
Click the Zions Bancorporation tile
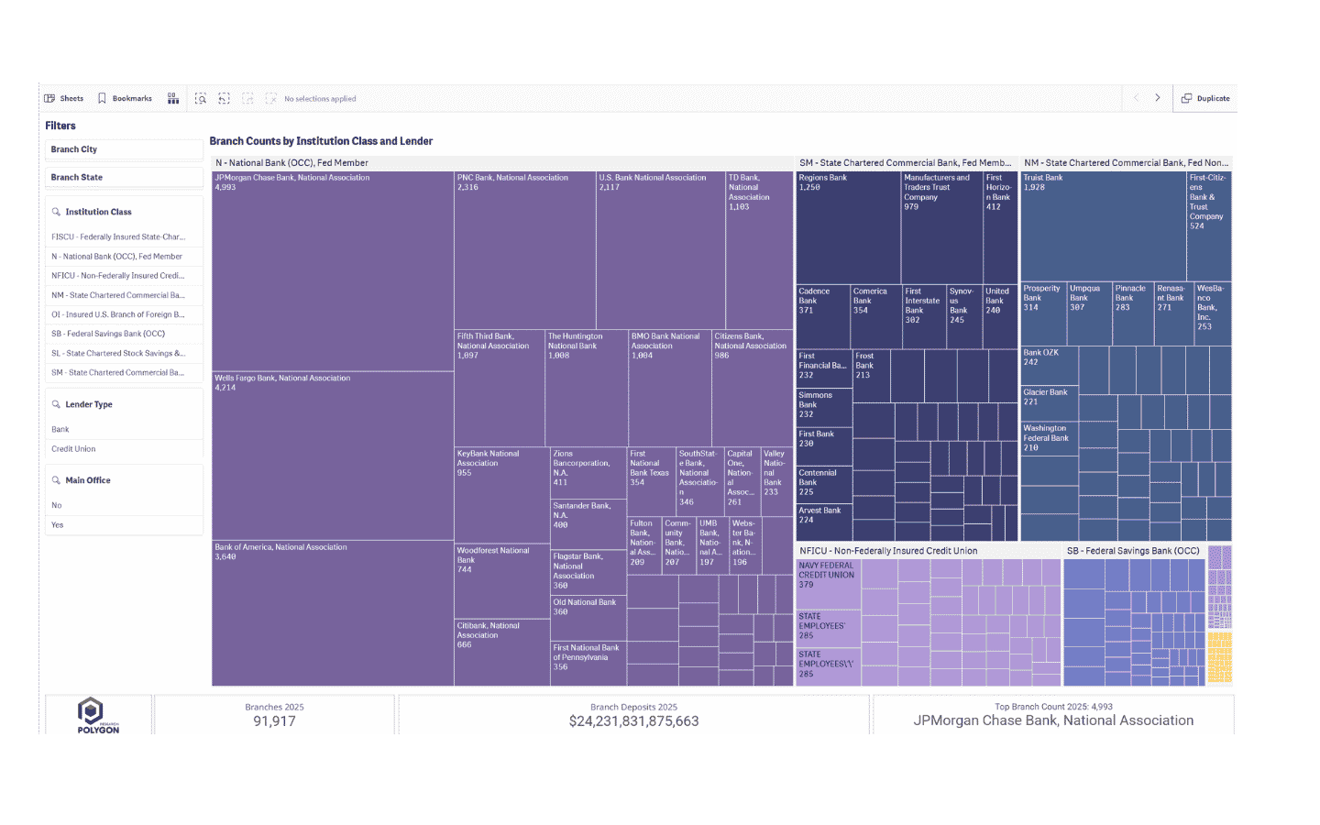(x=588, y=473)
